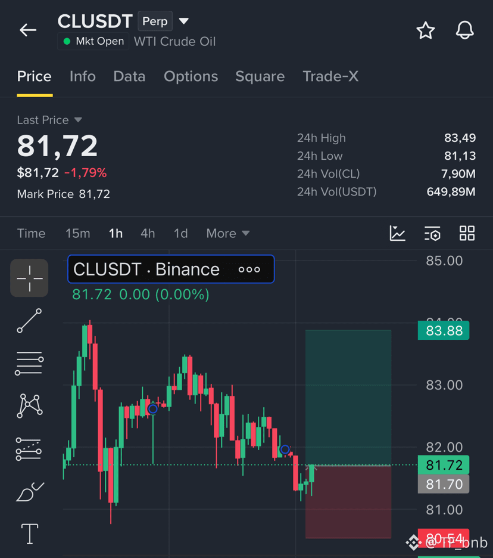Select the 1h timeframe
Screen dimensions: 493x558
116,234
